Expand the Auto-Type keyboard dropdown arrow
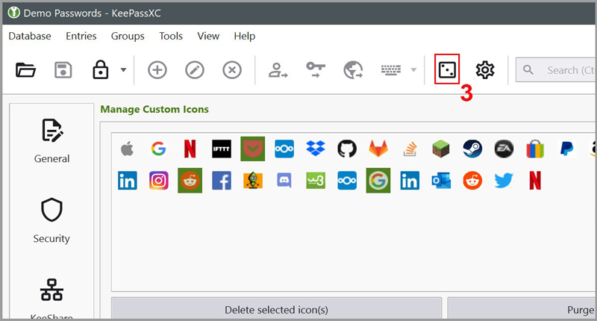This screenshot has height=321, width=597. [x=413, y=71]
